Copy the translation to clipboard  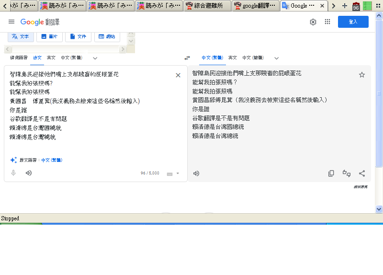point(331,173)
